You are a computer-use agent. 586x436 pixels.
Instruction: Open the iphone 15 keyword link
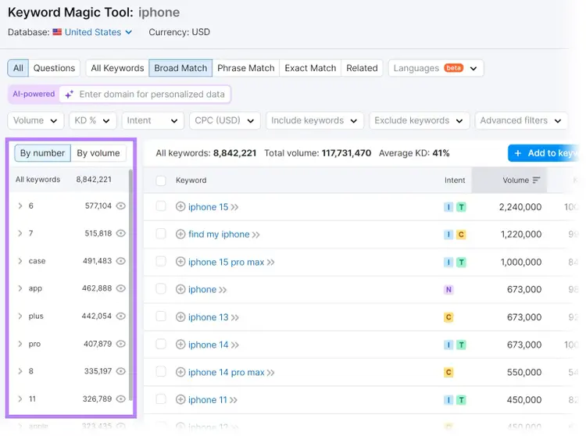click(x=208, y=207)
